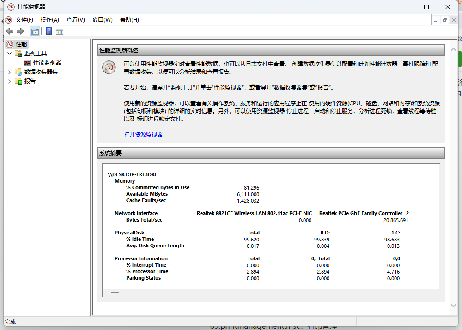This screenshot has height=330, width=462.
Task: Minimize the inner MDI child window
Action: pos(436,20)
